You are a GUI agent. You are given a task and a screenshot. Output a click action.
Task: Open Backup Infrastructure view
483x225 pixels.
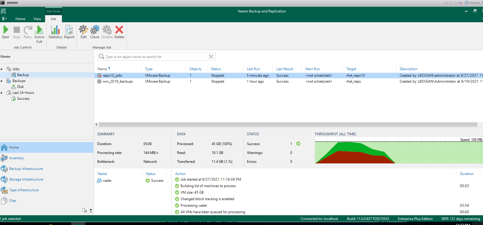tap(26, 169)
